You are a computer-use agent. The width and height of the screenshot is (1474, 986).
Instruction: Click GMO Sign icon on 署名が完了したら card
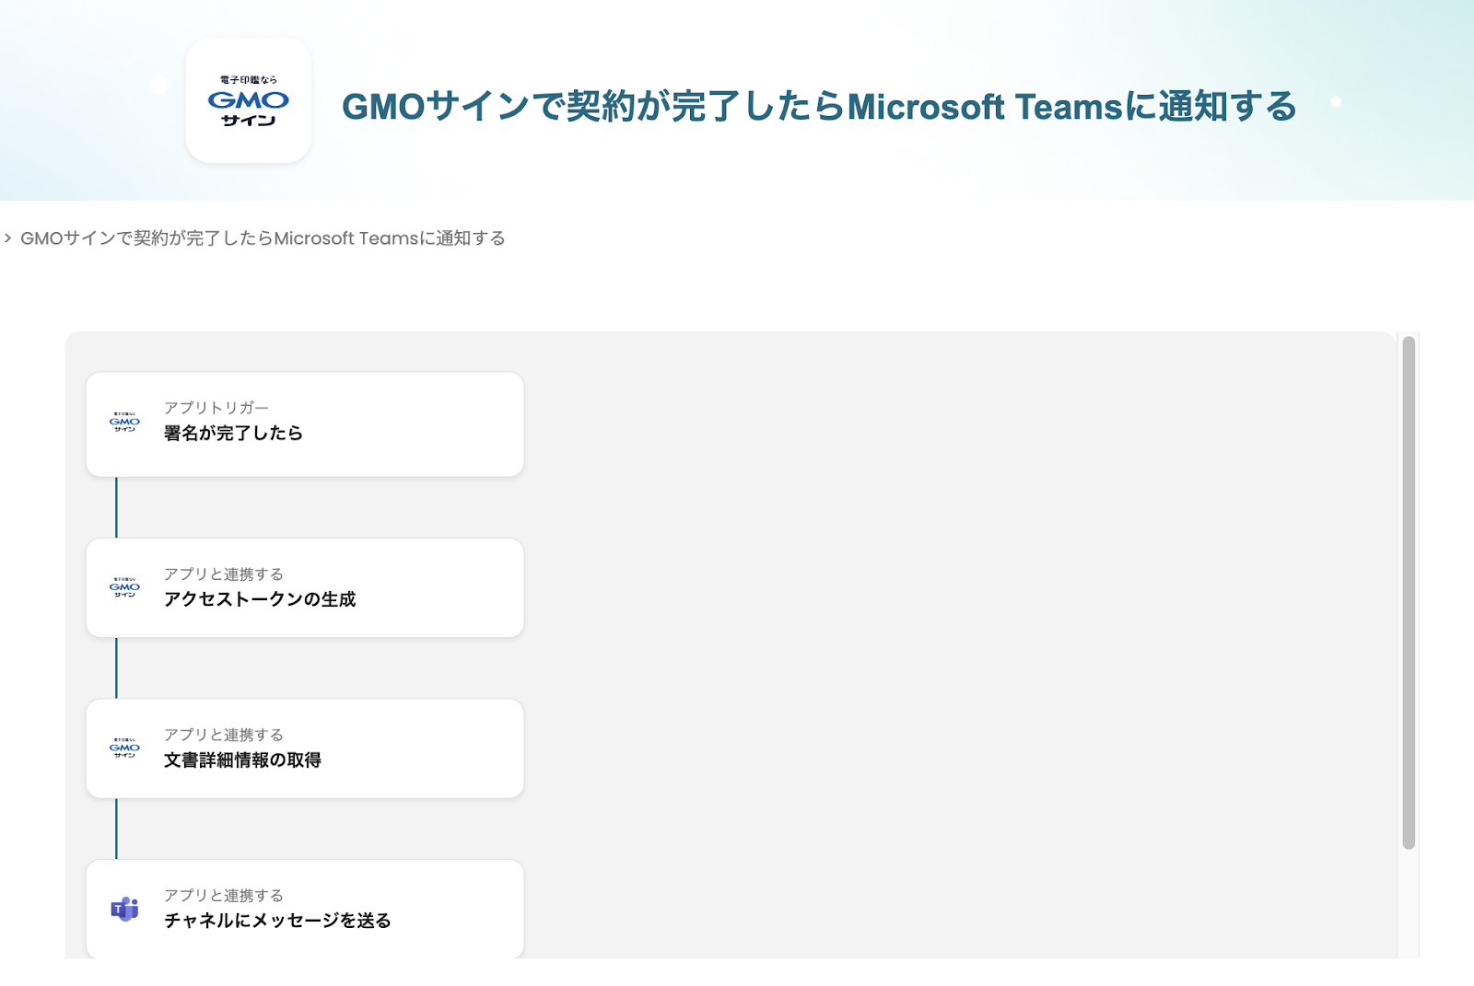coord(124,423)
